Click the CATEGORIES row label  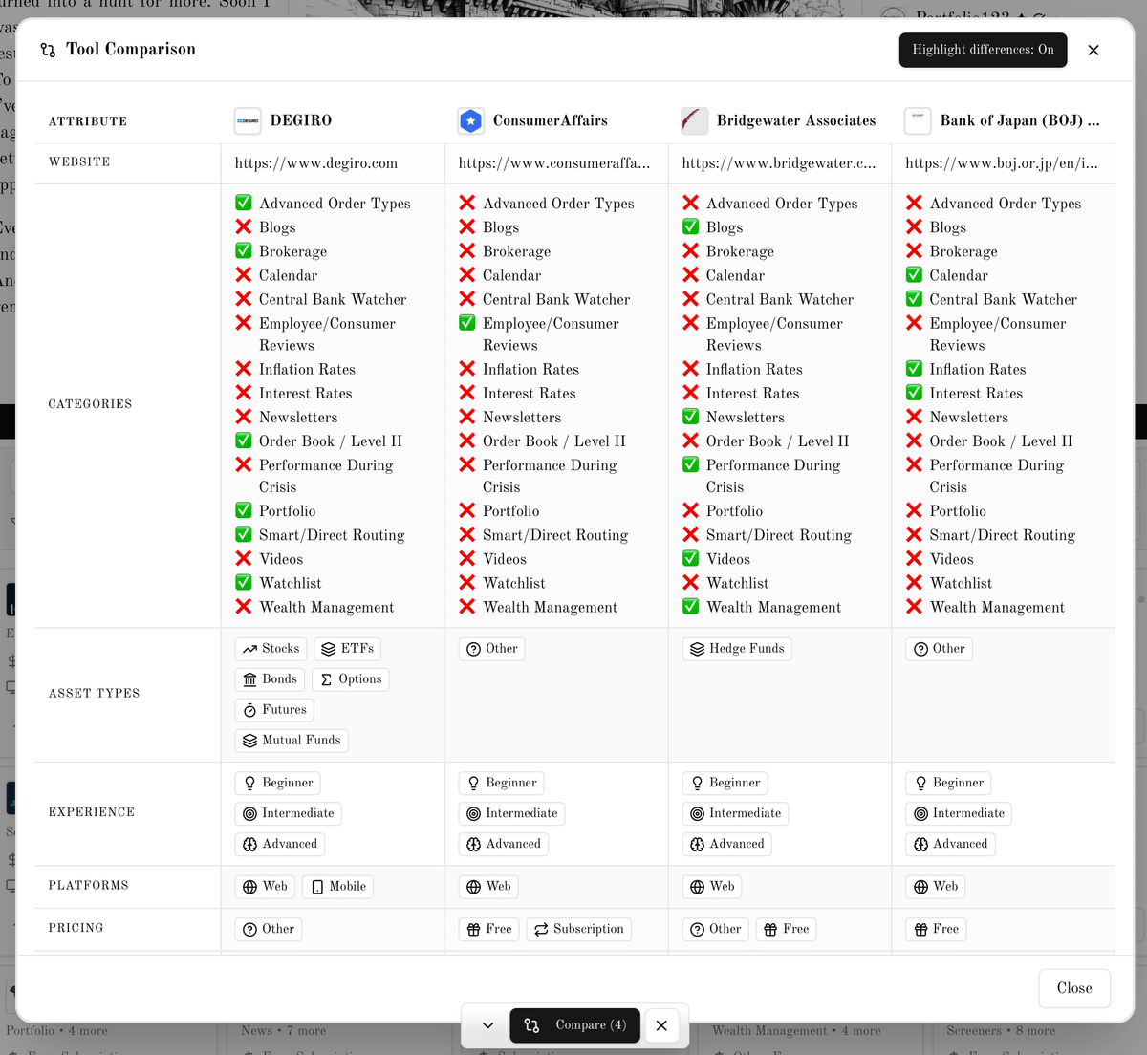(x=90, y=404)
